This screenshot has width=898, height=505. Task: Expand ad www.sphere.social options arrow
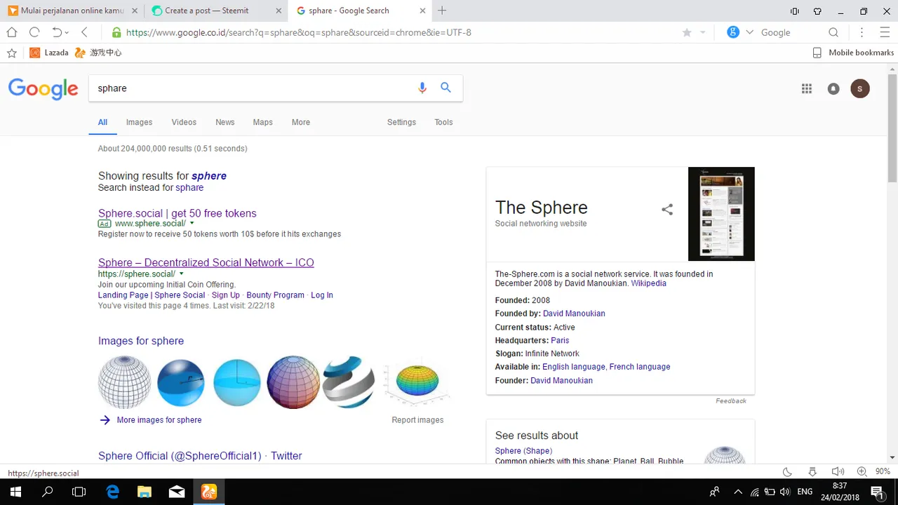[x=192, y=223]
